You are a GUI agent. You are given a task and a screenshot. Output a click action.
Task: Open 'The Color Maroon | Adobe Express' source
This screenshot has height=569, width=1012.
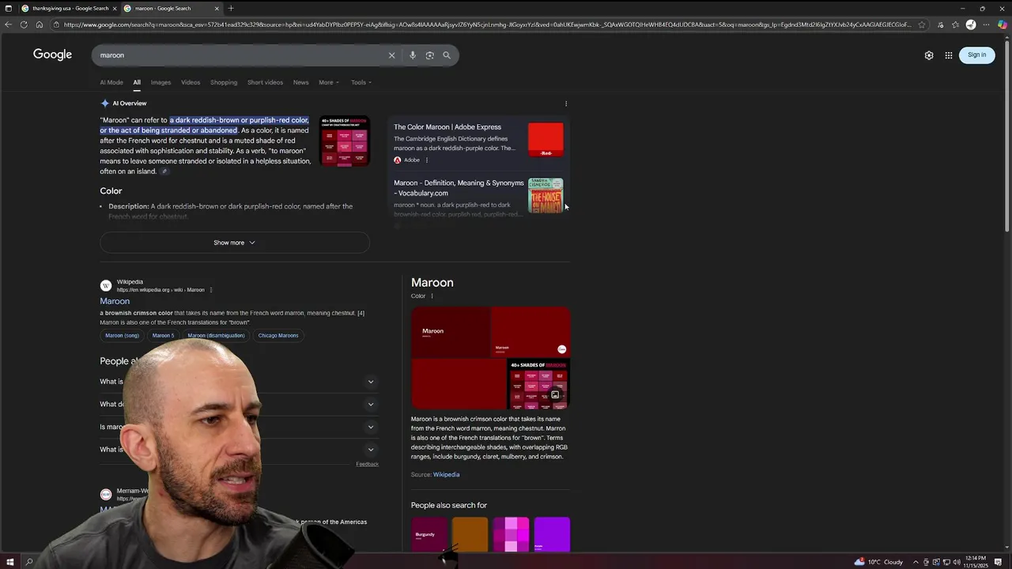click(x=447, y=126)
